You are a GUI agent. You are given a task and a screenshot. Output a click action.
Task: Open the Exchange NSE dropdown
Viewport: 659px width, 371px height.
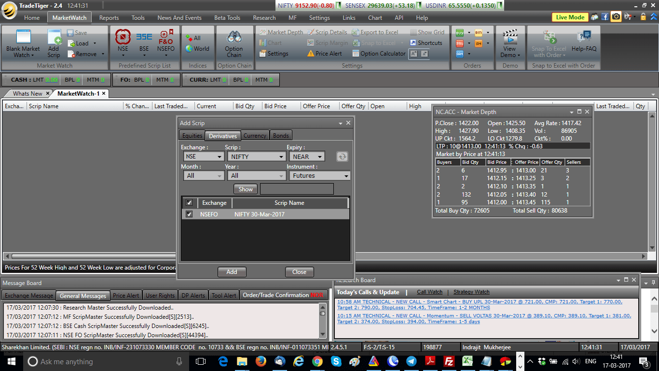click(204, 157)
